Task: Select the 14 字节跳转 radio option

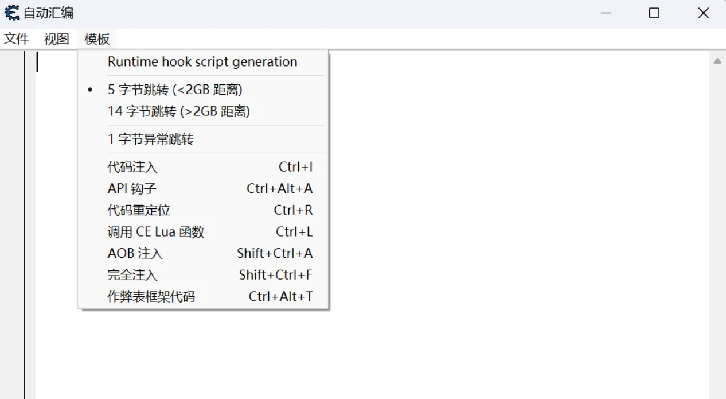Action: [179, 111]
